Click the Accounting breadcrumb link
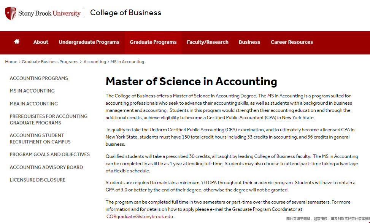The image size is (370, 223). click(95, 62)
